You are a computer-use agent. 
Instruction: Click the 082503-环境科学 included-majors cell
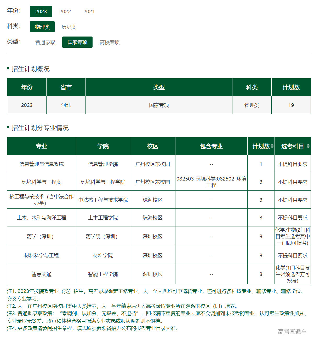[211, 182]
